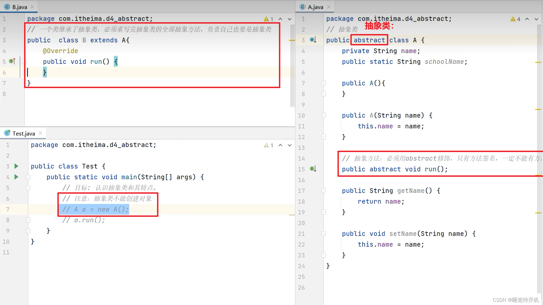Go to next highlighted error in A.java
This screenshot has width=543, height=305.
click(536, 19)
